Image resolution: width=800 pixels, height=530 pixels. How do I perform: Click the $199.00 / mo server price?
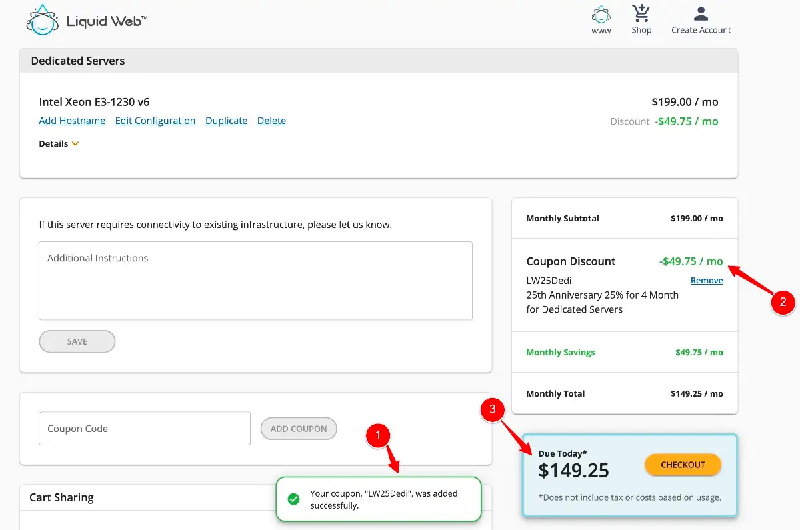click(685, 102)
